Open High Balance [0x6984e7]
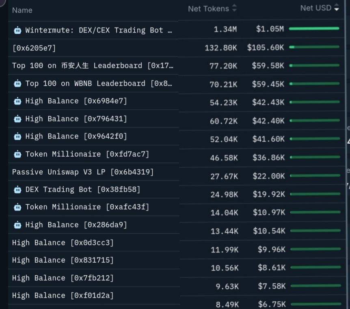 (x=76, y=101)
